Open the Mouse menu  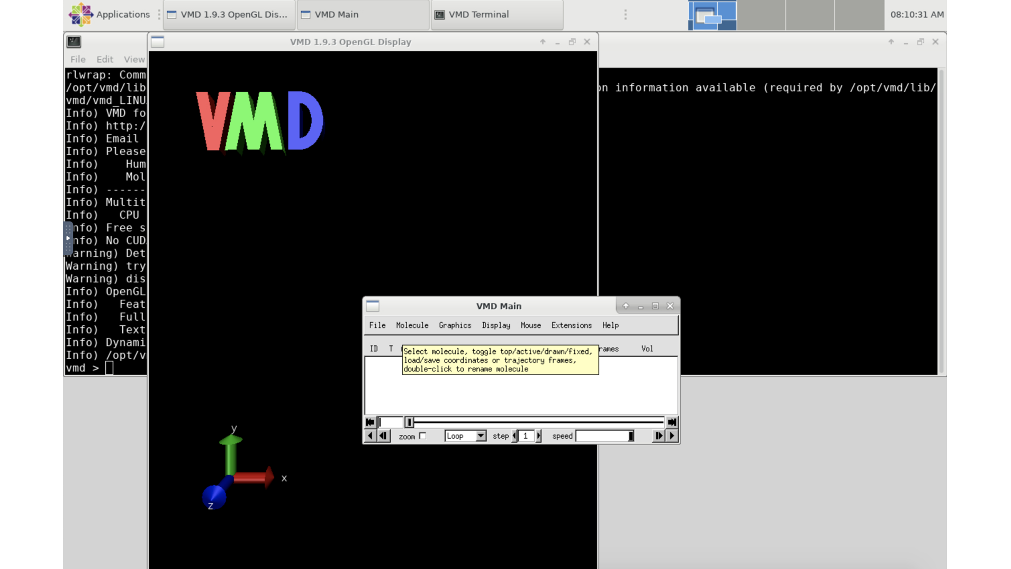[x=531, y=325]
